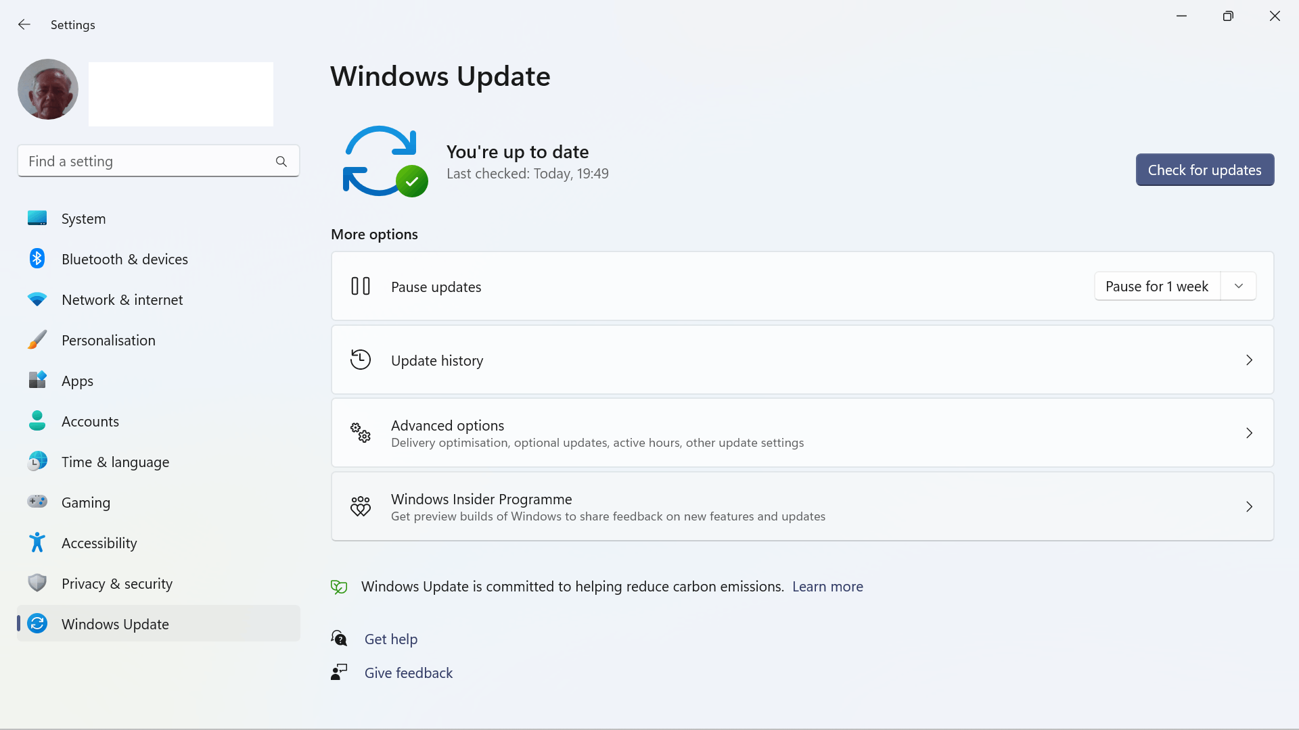Screen dimensions: 1299x730
Task: Click the Personalisation paintbrush icon
Action: coord(37,340)
